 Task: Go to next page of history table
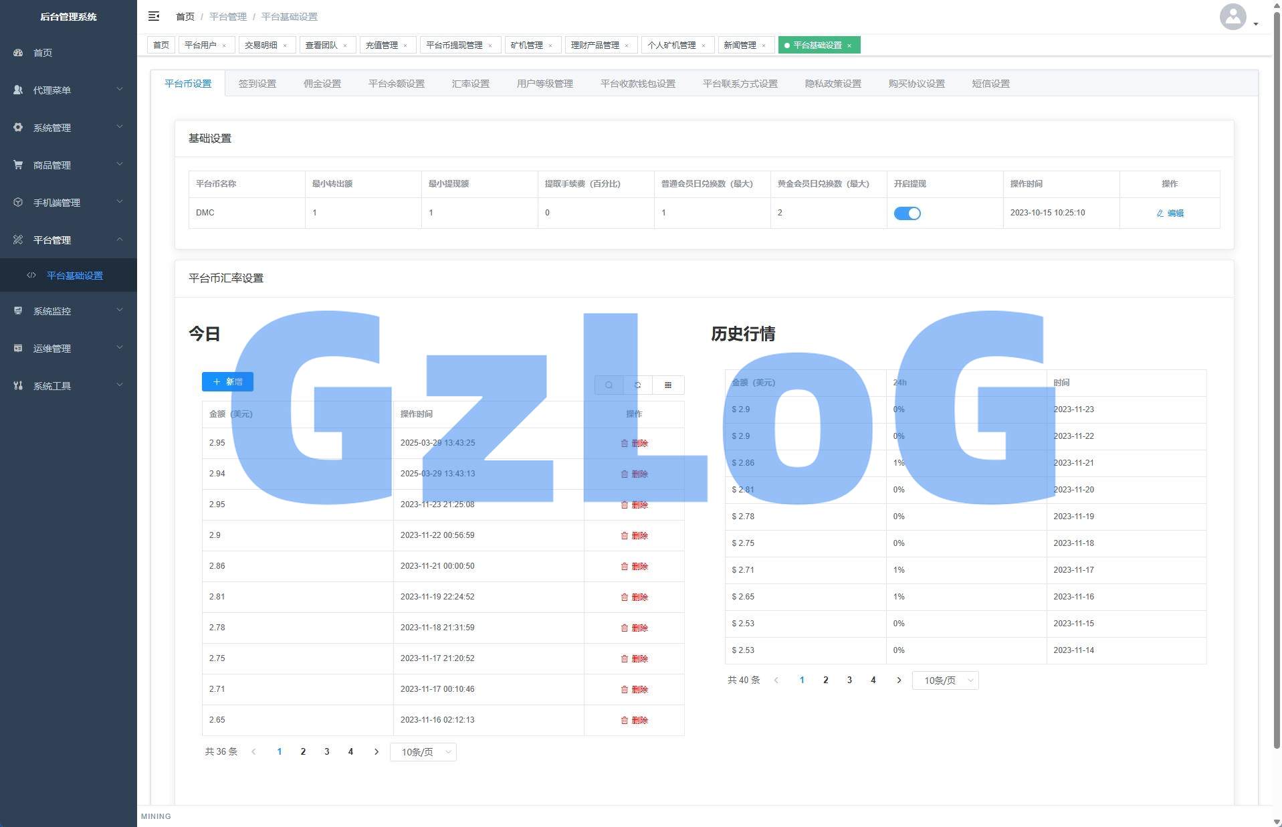pos(899,680)
